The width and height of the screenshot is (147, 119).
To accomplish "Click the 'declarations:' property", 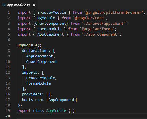I will pyautogui.click(x=36, y=51).
